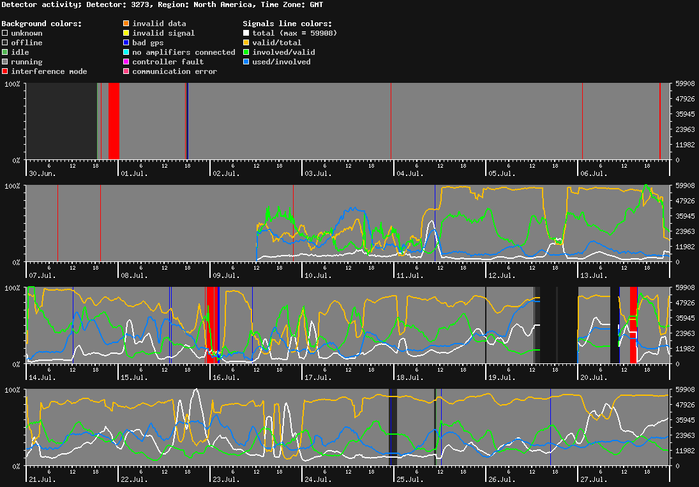Click the '23.Jul.' date label
Image resolution: width=699 pixels, height=487 pixels.
click(226, 479)
